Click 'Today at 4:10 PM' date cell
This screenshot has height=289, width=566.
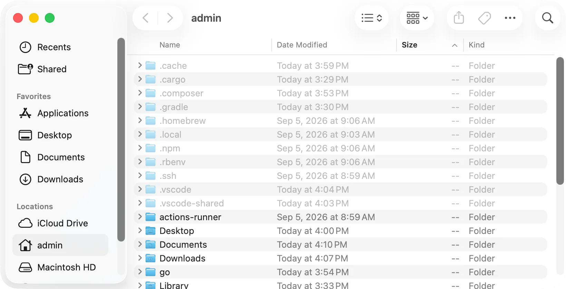click(312, 245)
